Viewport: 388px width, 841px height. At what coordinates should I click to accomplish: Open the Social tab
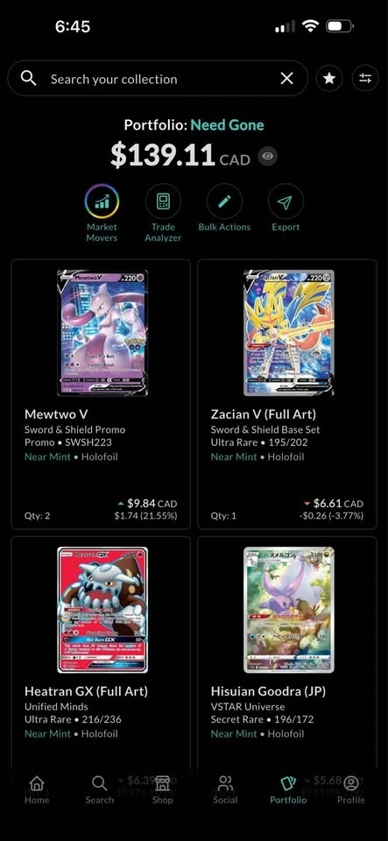pyautogui.click(x=225, y=789)
